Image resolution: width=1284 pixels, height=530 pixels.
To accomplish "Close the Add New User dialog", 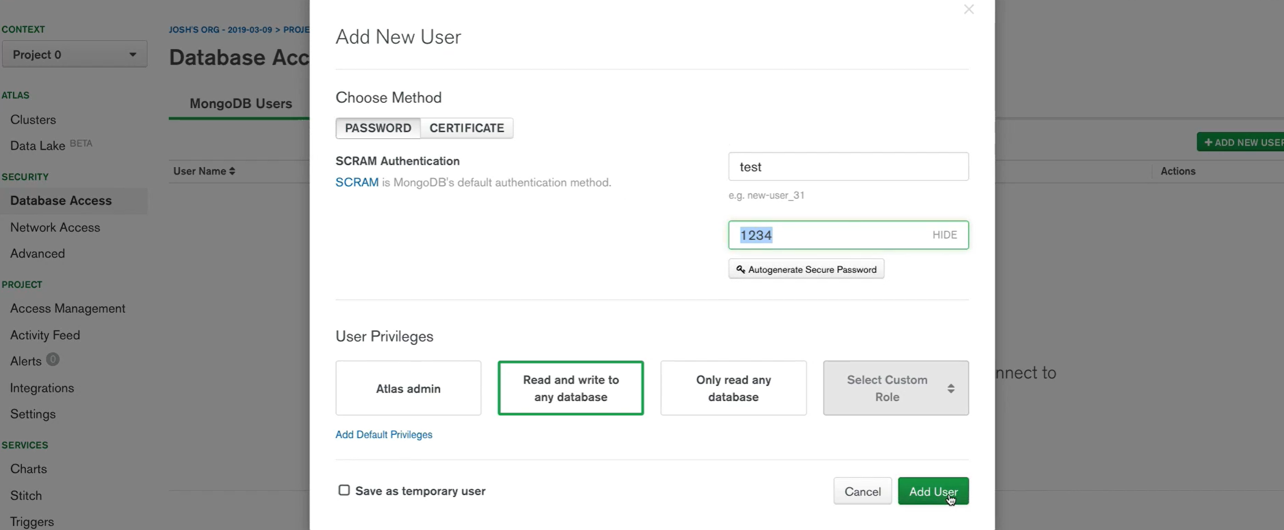I will click(x=969, y=9).
